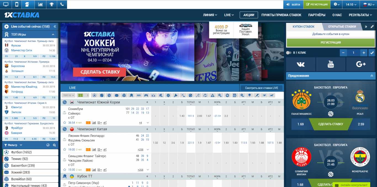Open the Акции menu item
The image size is (377, 187).
pos(249,15)
